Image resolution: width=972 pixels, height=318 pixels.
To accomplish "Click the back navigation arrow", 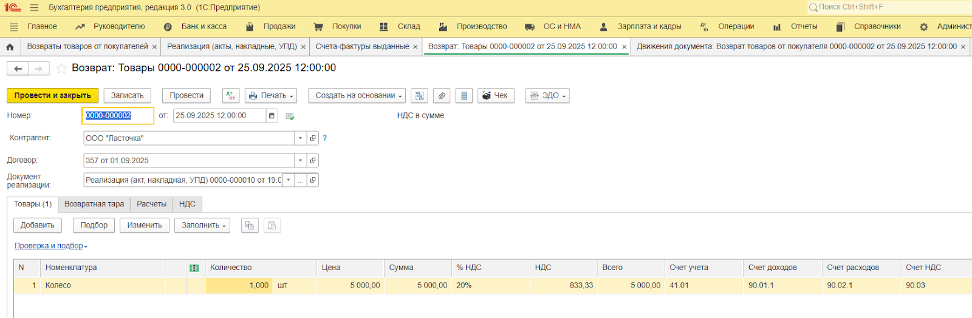I will [18, 69].
